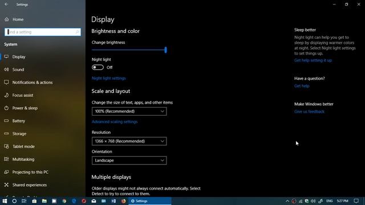
Task: Open File Explorer from the taskbar
Action: coord(44,201)
